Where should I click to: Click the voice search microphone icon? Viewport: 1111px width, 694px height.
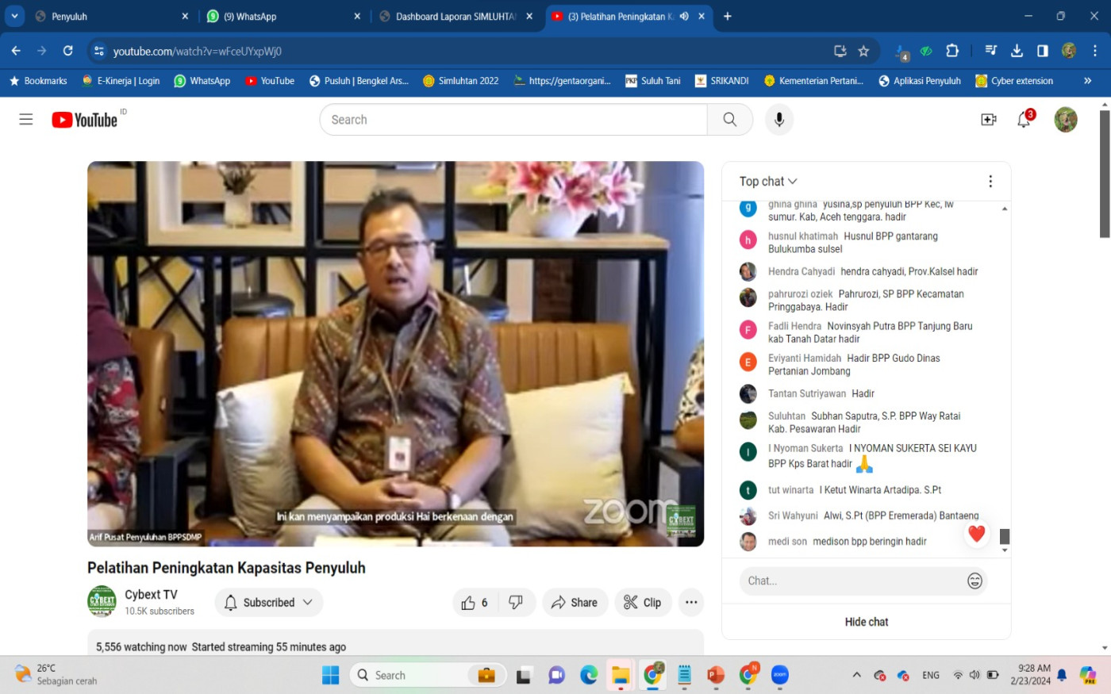pos(779,120)
